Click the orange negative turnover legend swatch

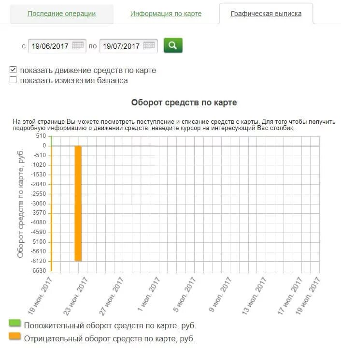click(15, 336)
